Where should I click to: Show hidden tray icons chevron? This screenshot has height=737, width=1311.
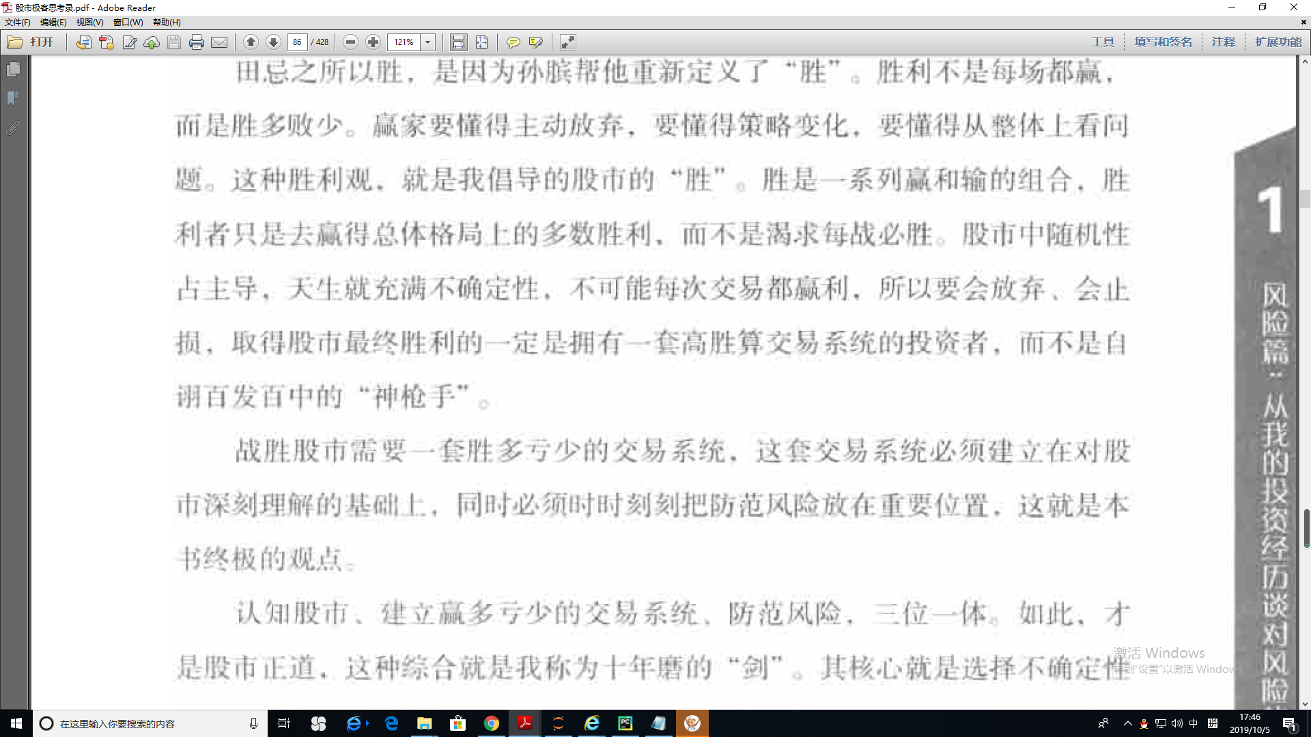click(x=1127, y=723)
